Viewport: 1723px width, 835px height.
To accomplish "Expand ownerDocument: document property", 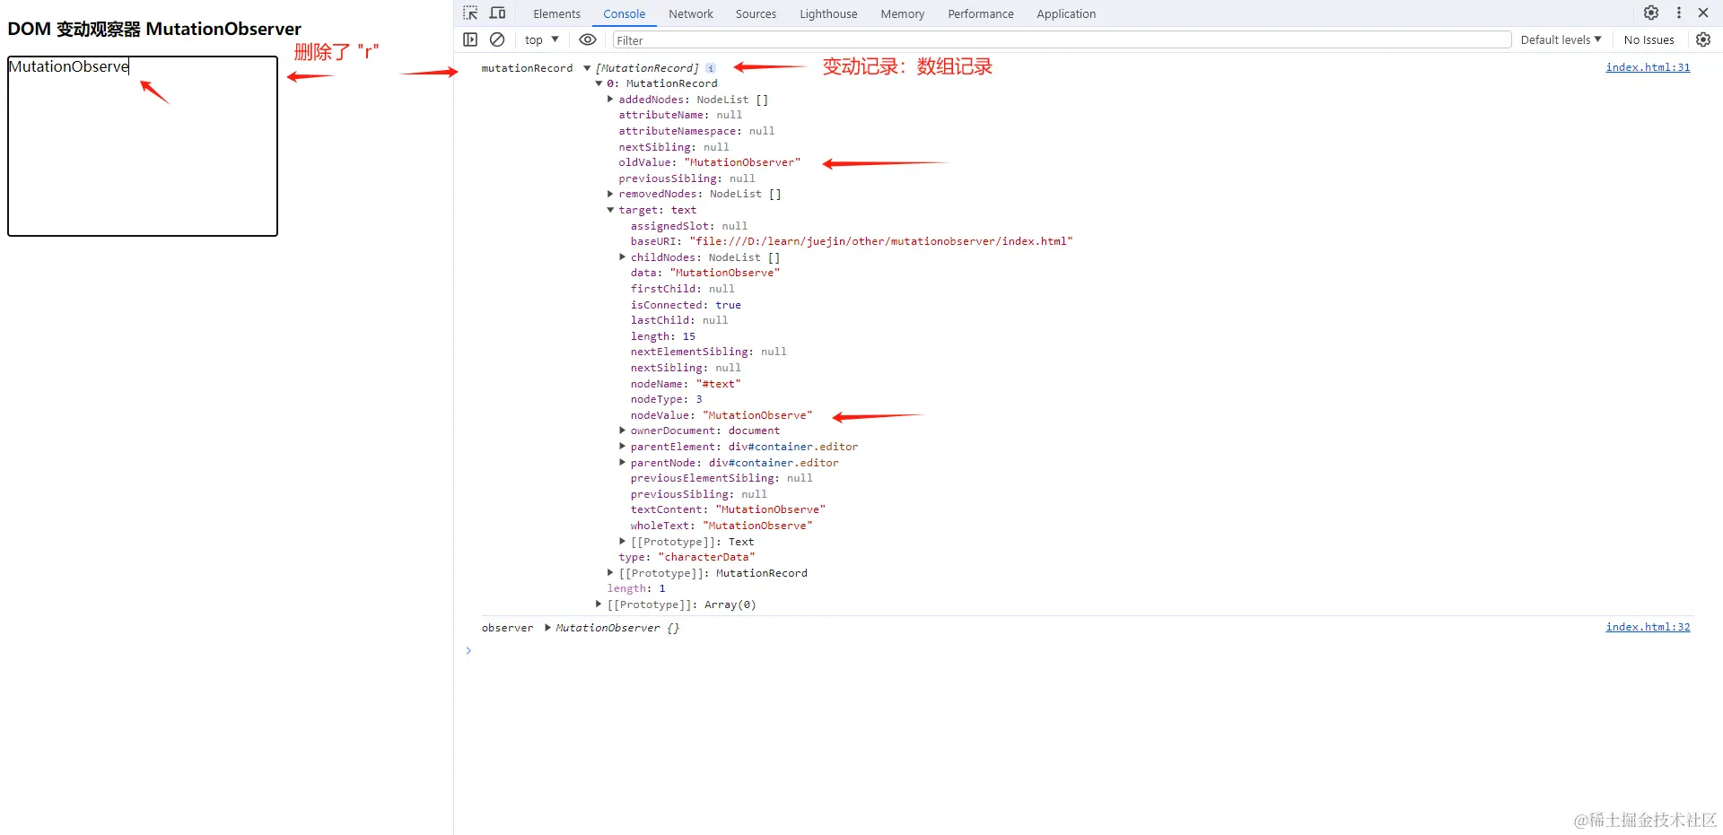I will (x=622, y=431).
